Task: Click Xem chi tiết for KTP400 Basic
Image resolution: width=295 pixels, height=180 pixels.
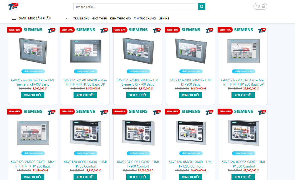Action: 33,95
